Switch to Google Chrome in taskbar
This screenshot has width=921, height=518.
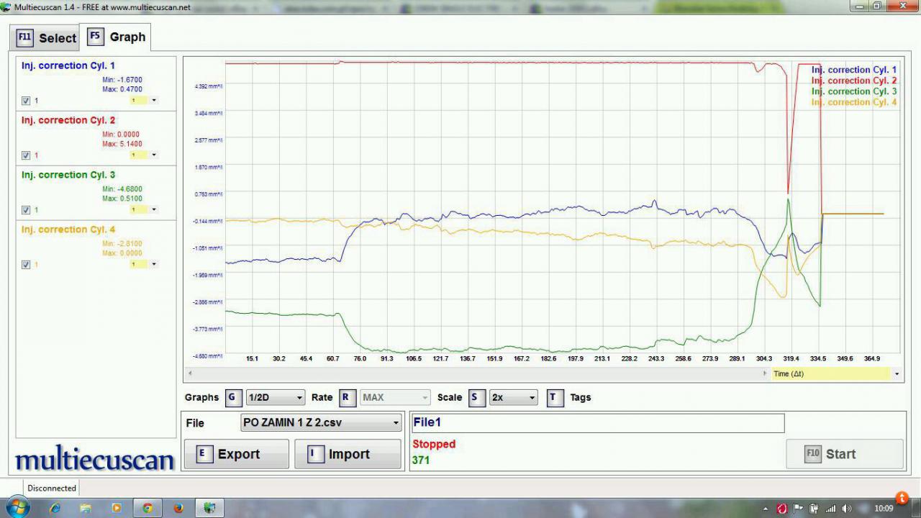(x=148, y=508)
